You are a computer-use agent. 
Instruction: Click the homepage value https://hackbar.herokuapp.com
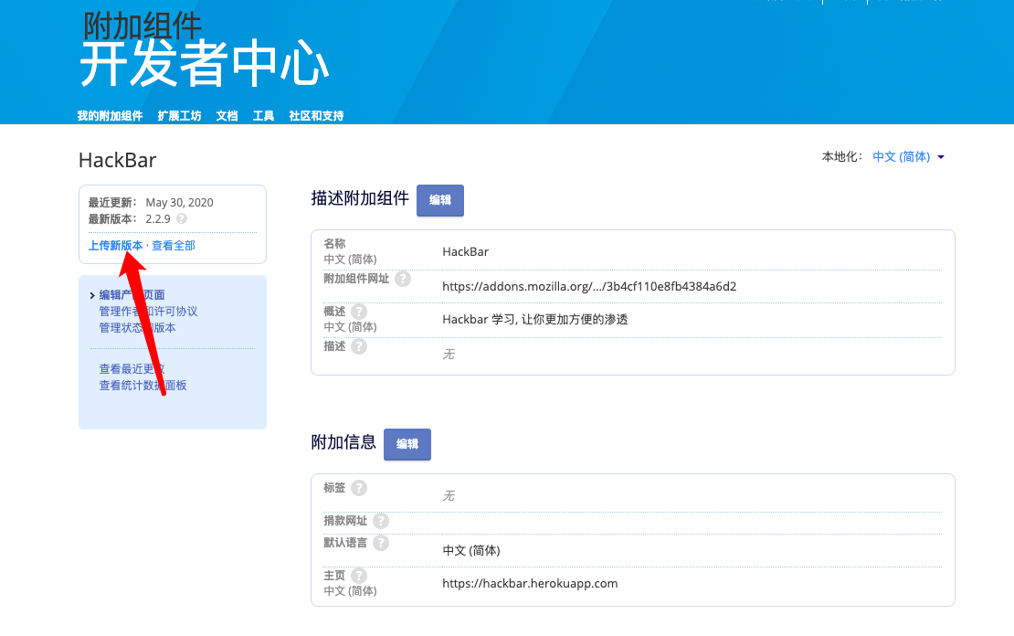coord(530,584)
